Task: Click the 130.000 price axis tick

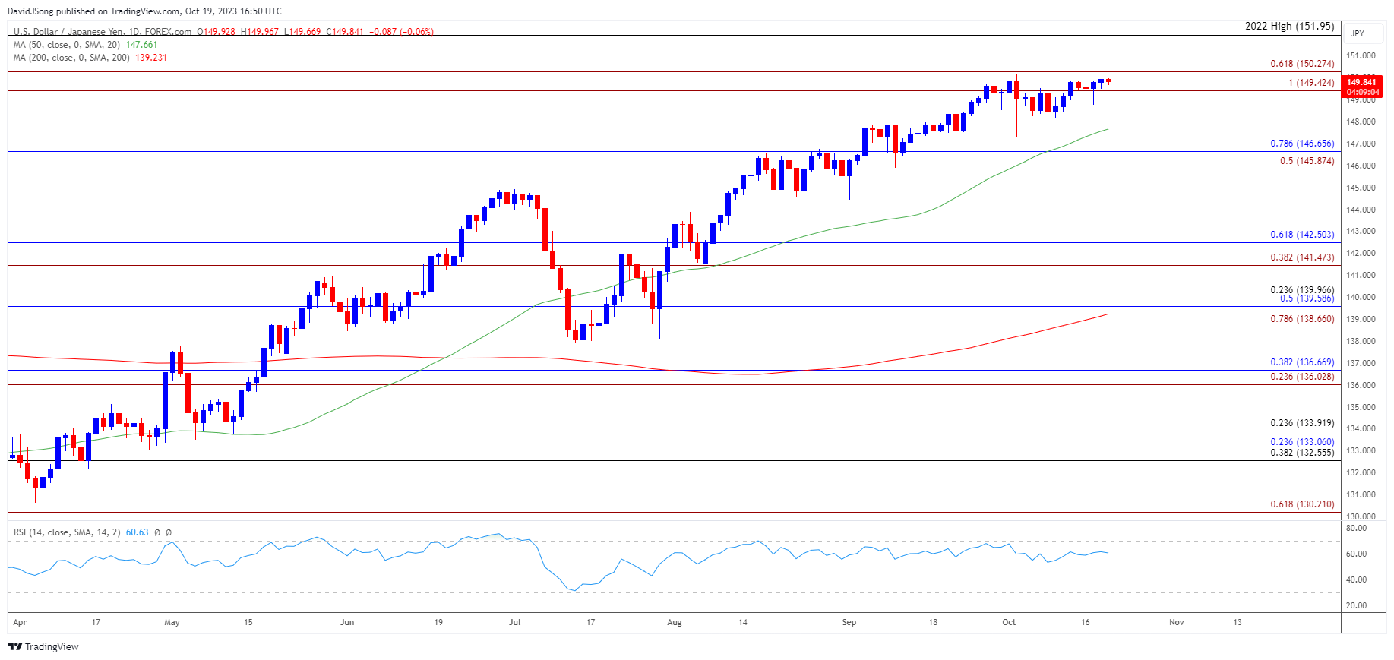Action: tap(1361, 517)
